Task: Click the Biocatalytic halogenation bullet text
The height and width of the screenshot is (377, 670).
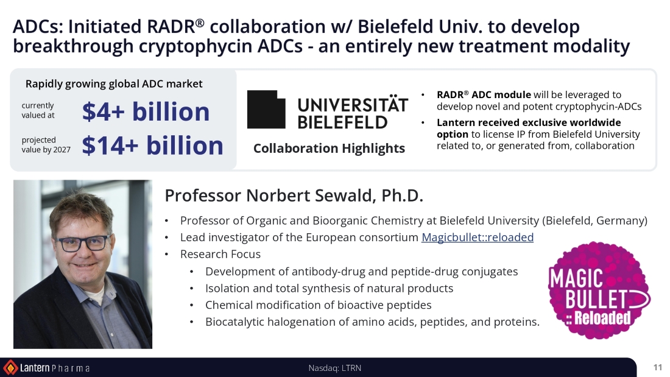Action: (372, 322)
